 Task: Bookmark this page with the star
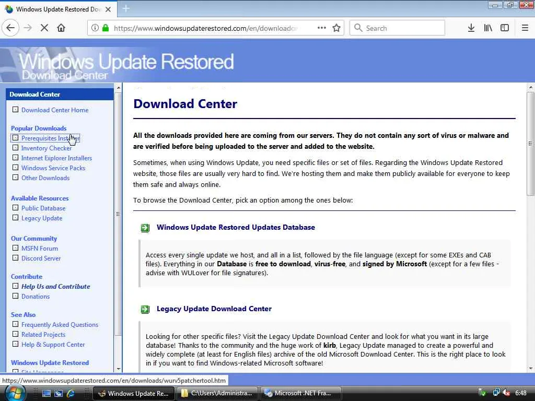click(x=336, y=28)
